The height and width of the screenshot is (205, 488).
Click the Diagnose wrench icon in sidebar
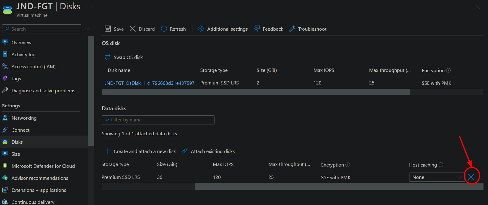tap(5, 90)
